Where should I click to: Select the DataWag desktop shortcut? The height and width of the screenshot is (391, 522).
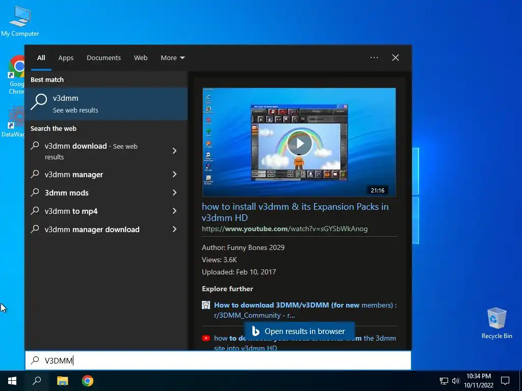point(13,122)
